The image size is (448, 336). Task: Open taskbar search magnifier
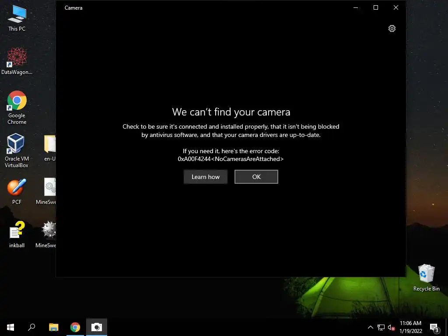pos(31,327)
